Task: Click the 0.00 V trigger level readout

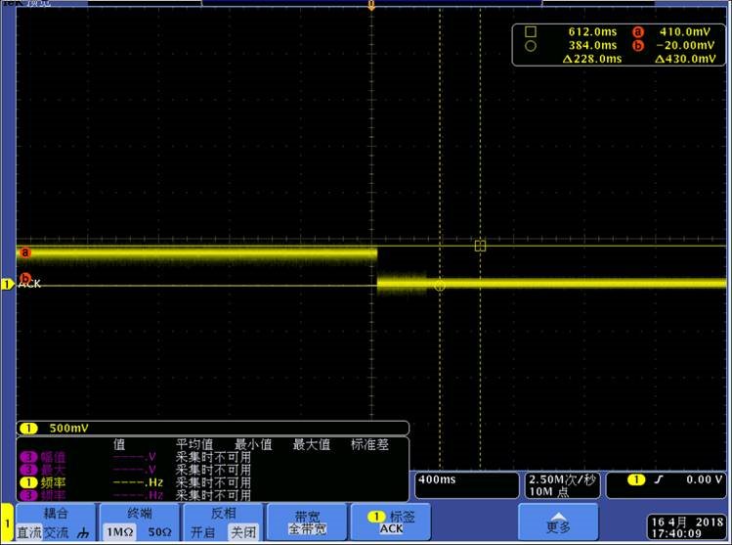Action: 704,479
